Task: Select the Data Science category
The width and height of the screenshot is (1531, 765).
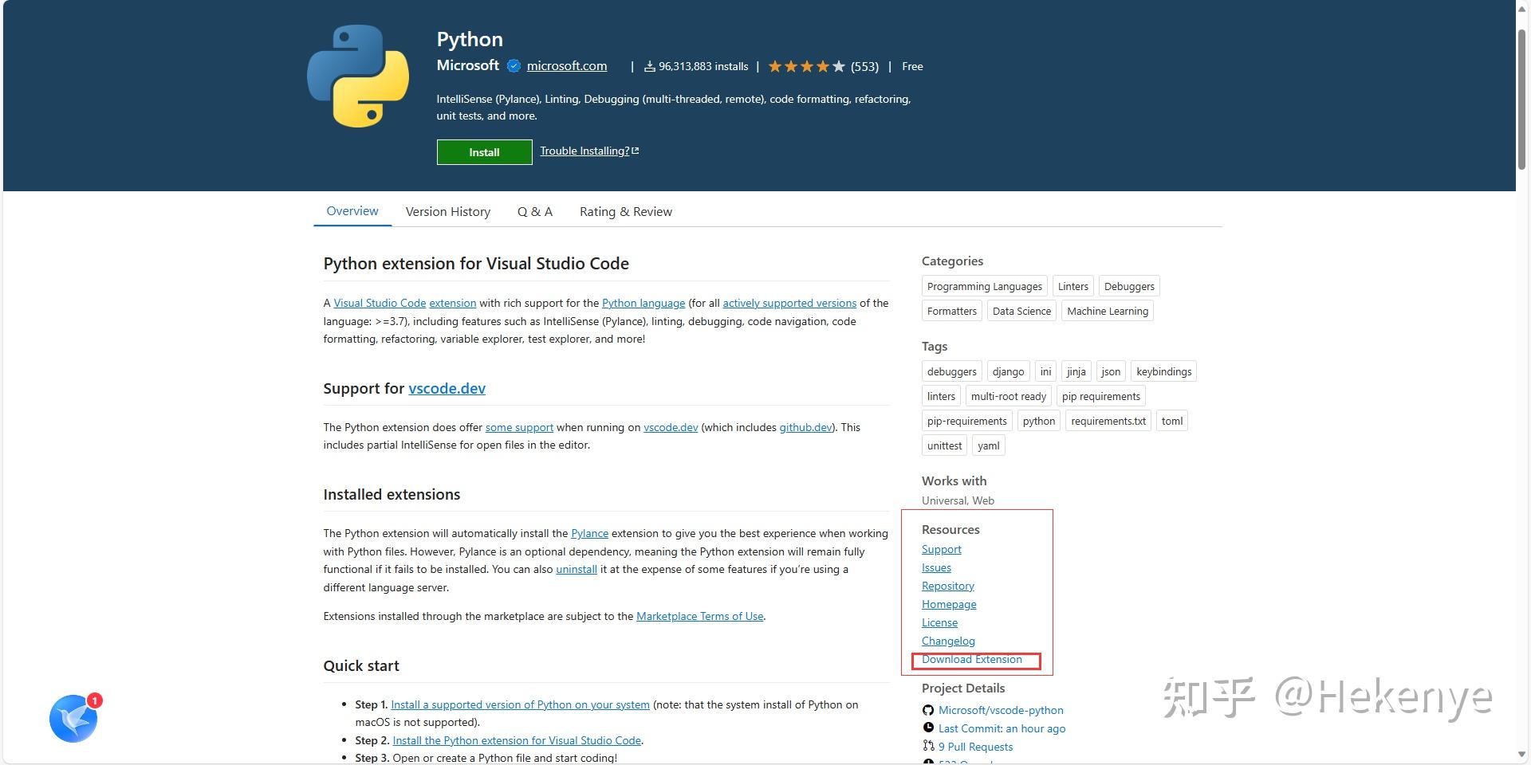Action: tap(1021, 311)
